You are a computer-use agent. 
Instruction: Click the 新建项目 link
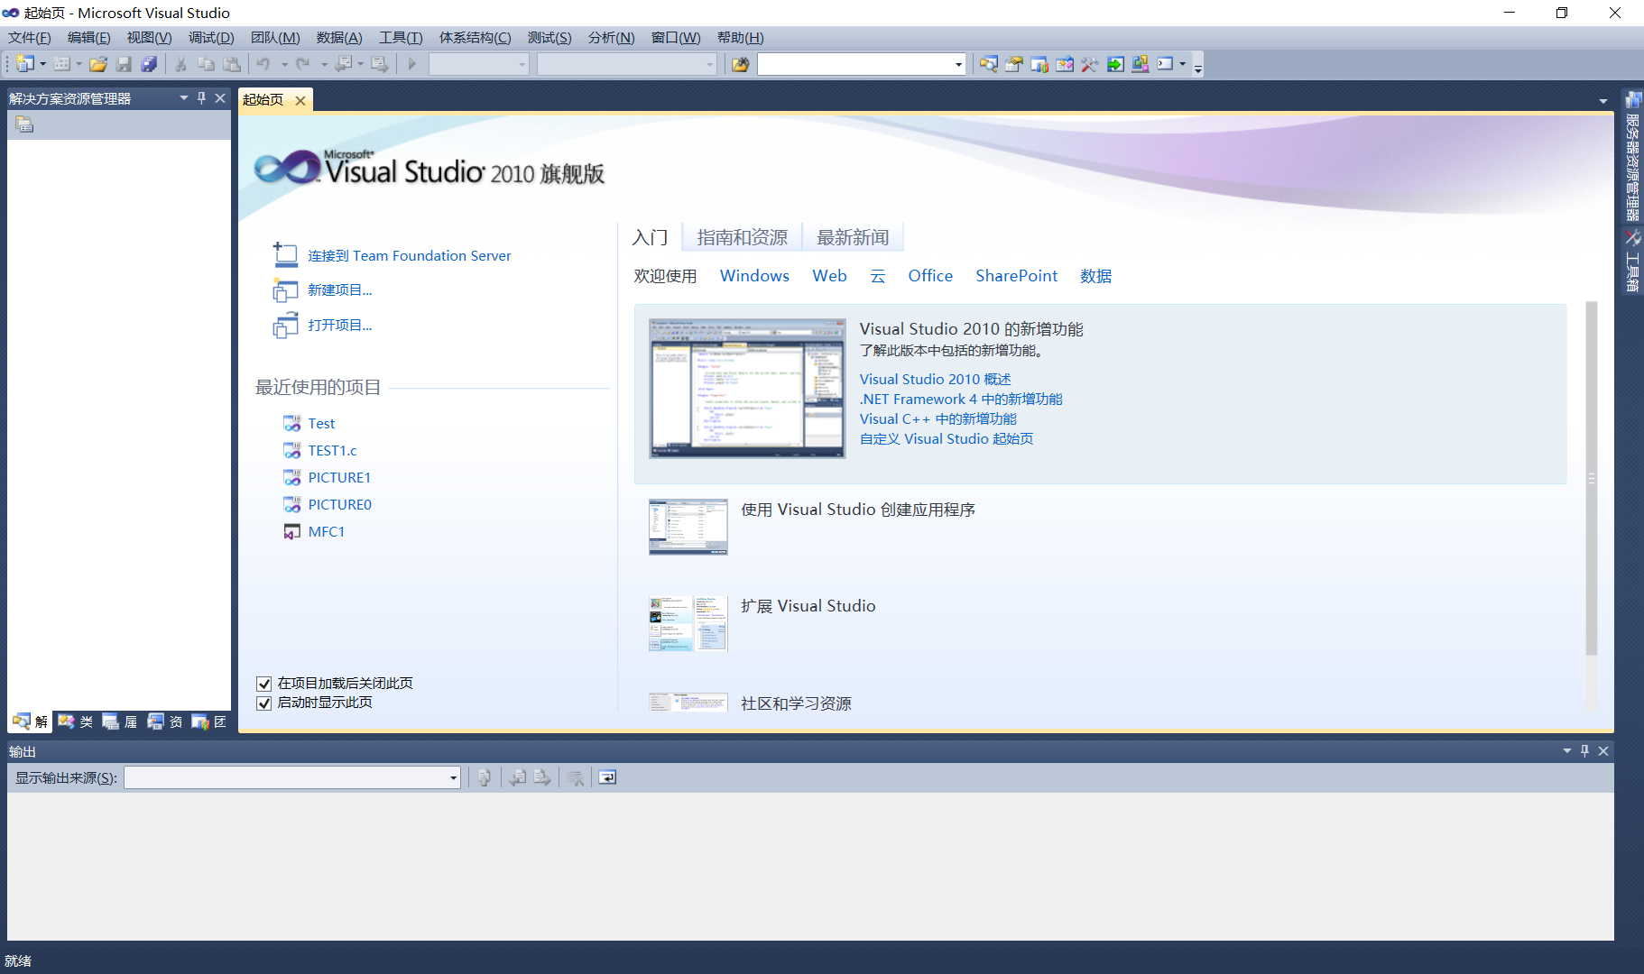click(340, 289)
